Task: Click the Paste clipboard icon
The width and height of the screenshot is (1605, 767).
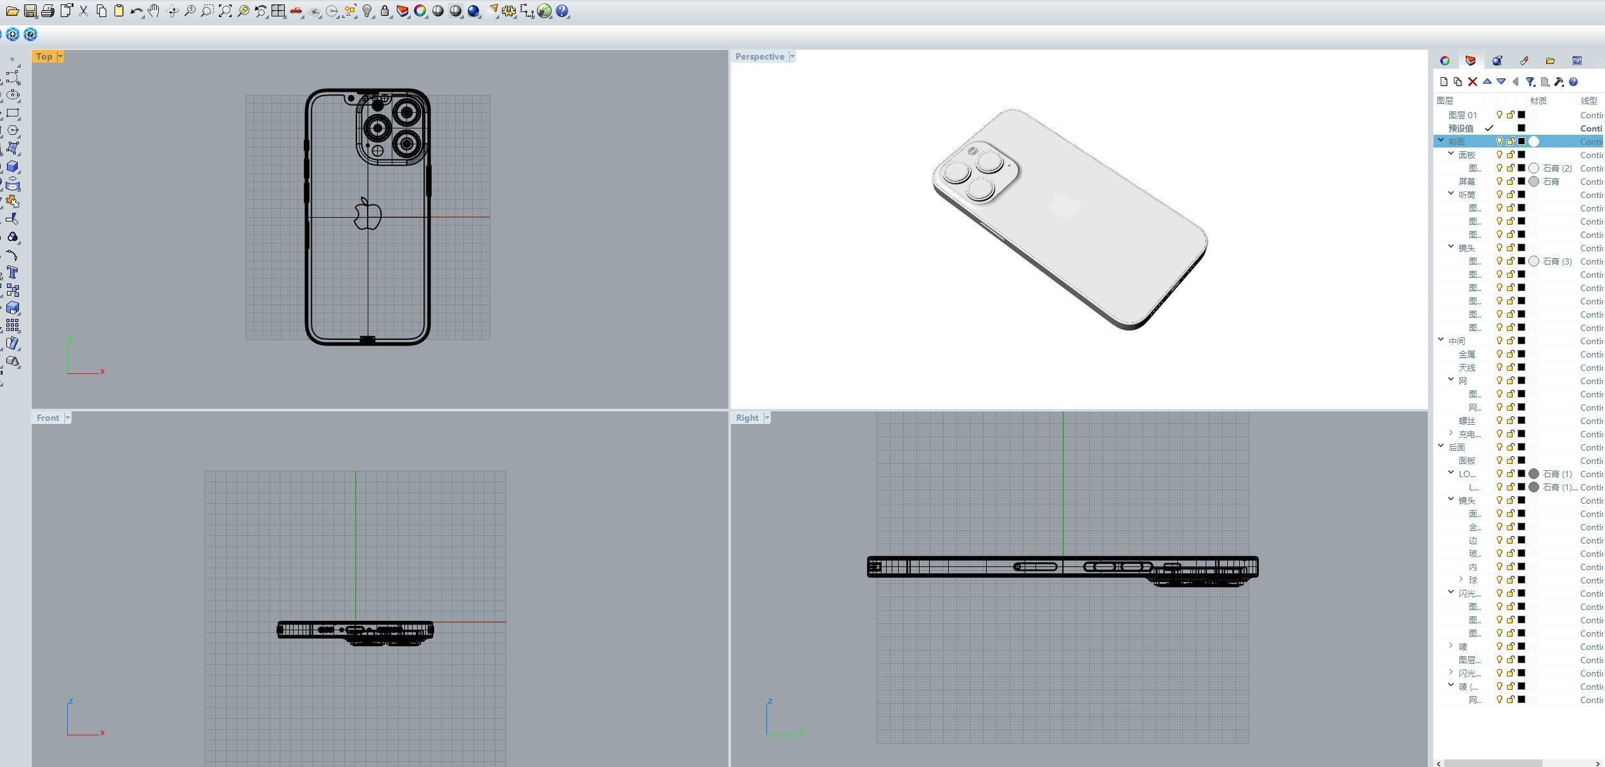Action: (119, 11)
